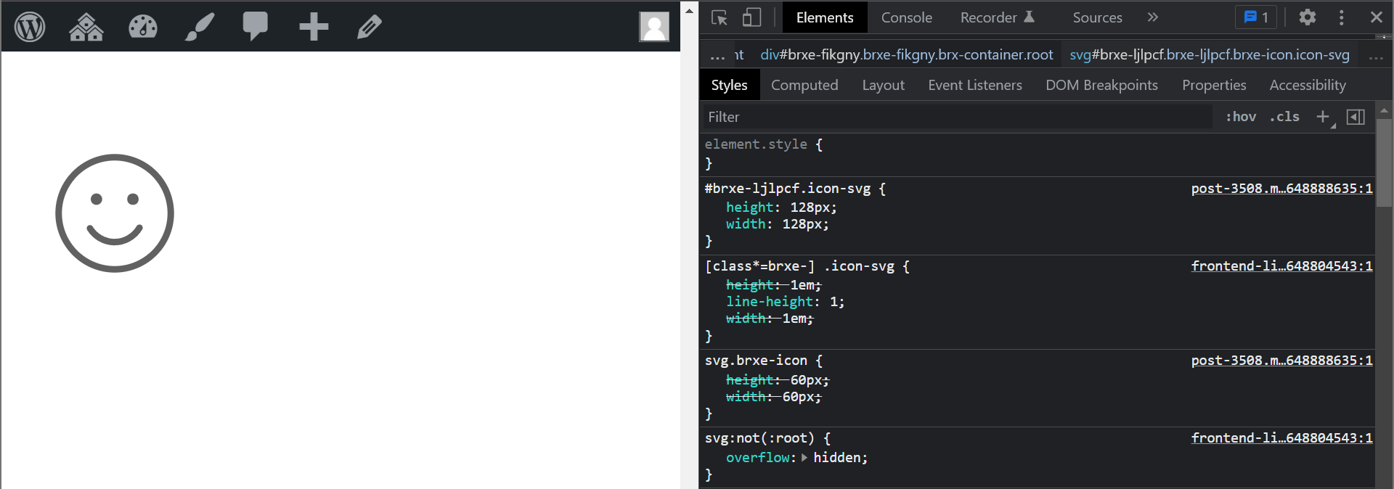1394x489 pixels.
Task: Select the Accessibility sub-tab
Action: coord(1307,85)
